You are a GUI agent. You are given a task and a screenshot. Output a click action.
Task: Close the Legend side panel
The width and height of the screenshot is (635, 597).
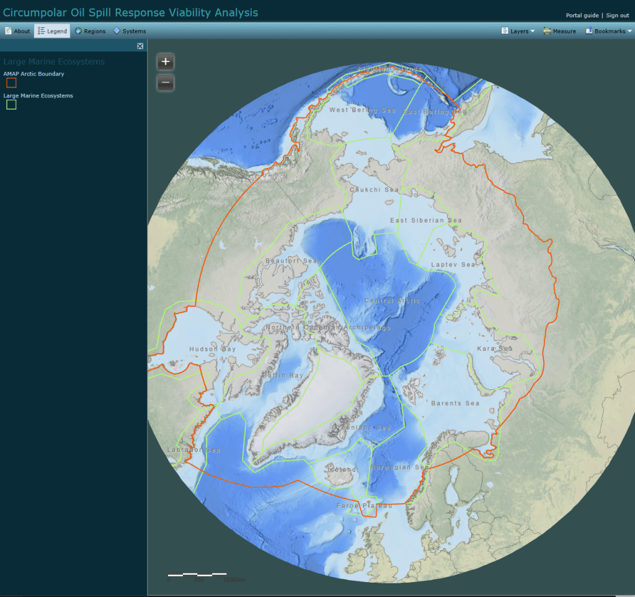(140, 46)
